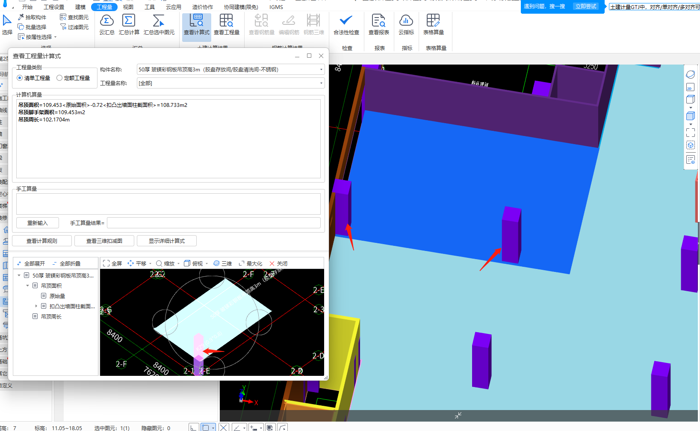Open 视图 ribbon tab
Screen dimensions: 700x431
tap(128, 7)
